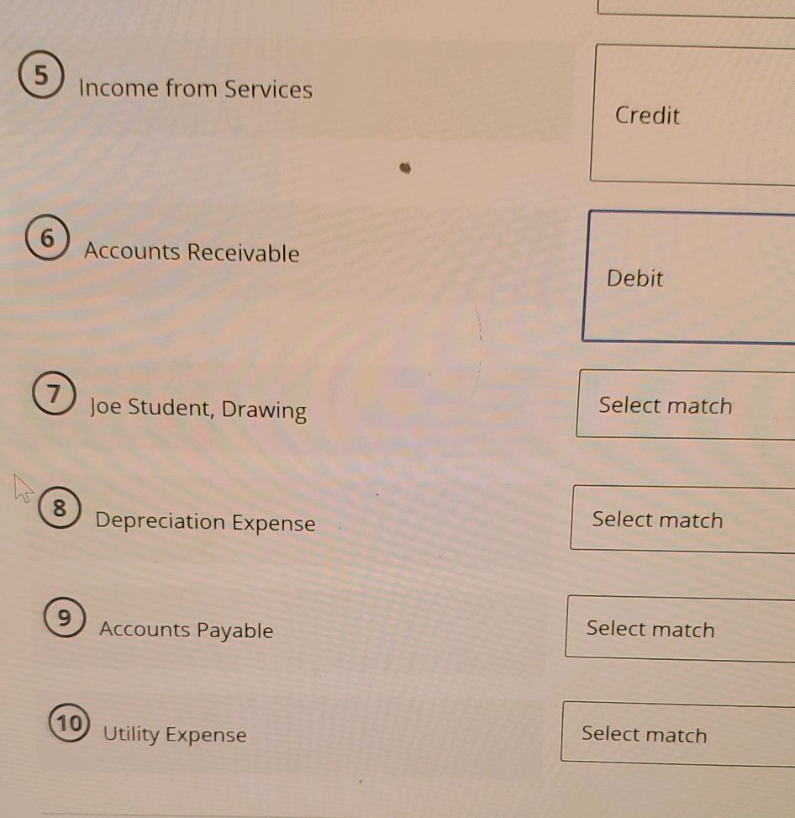Select the question item Accounts Payable
The image size is (795, 818).
[x=185, y=630]
